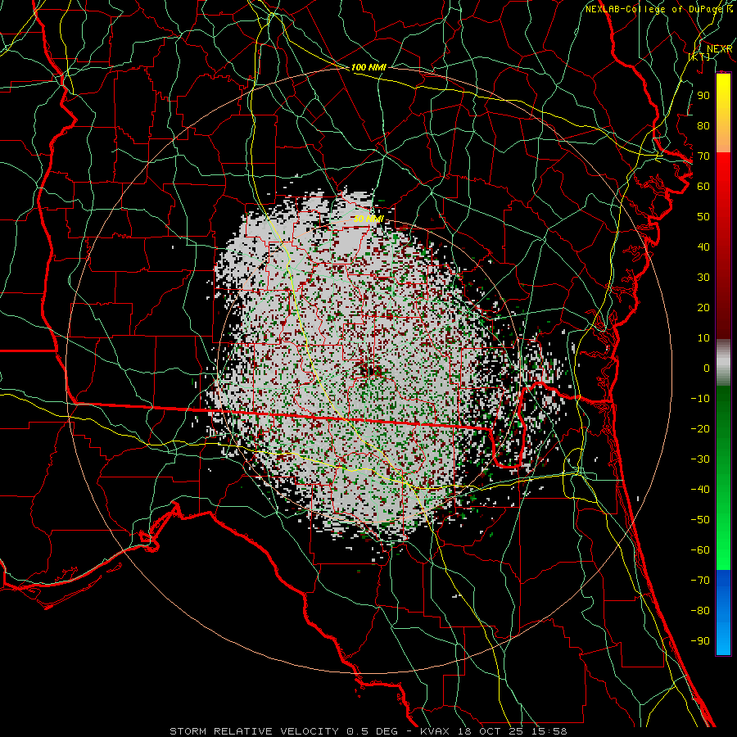Click the '40' label on the velocity scale

(x=703, y=246)
